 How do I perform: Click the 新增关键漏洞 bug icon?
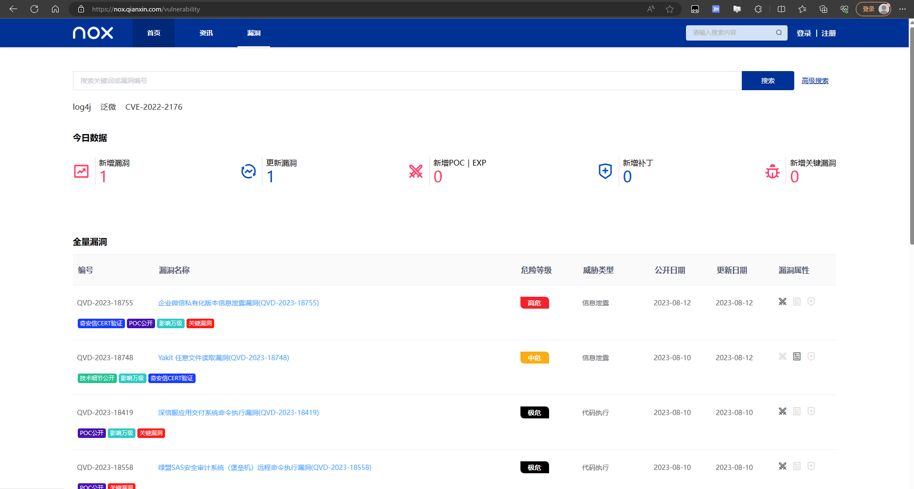tap(772, 171)
